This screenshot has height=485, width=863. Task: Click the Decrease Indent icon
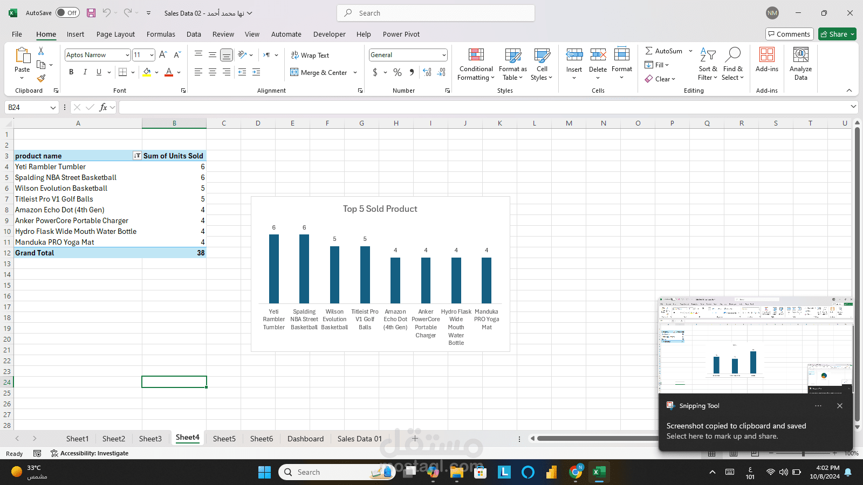point(242,72)
